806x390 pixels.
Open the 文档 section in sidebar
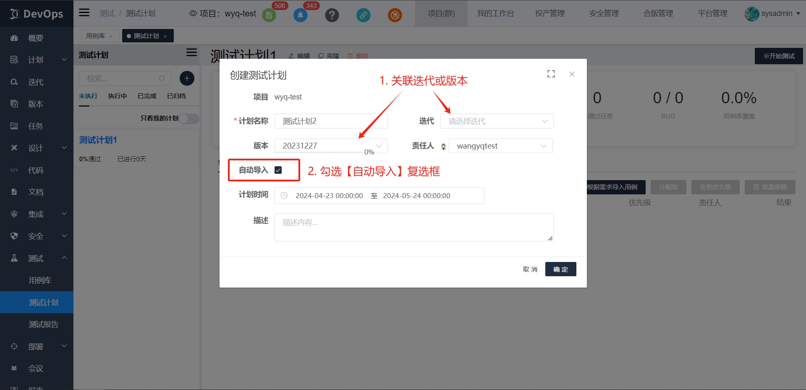(35, 191)
